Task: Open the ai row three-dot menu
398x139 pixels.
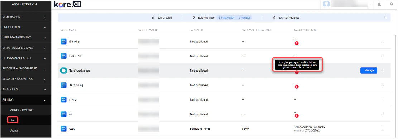Action: [x=383, y=114]
